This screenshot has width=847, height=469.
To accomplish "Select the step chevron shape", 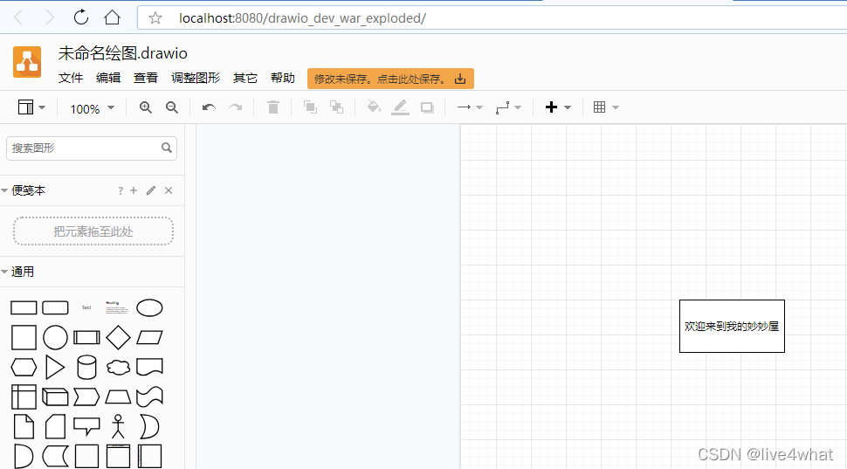I will point(86,397).
